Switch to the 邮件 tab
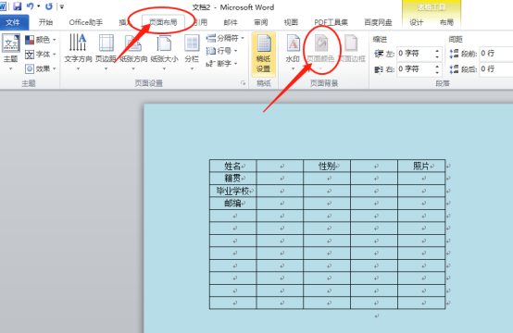The width and height of the screenshot is (513, 333). click(231, 22)
